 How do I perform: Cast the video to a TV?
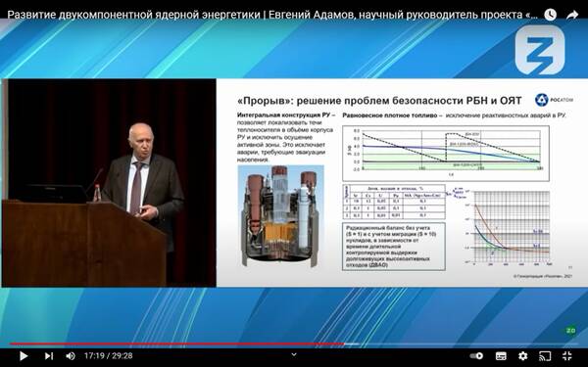point(545,356)
